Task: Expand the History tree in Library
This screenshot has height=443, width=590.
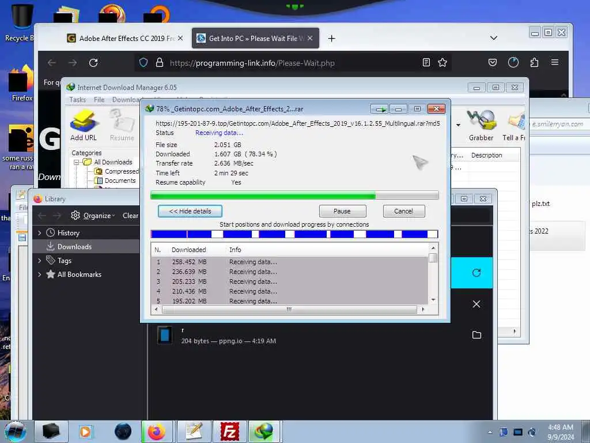Action: [x=40, y=233]
